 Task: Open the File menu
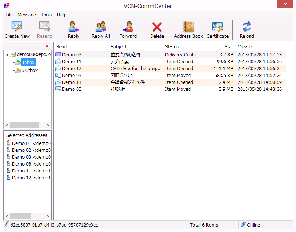[9, 15]
